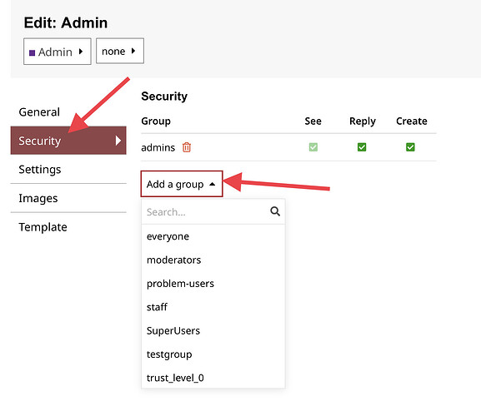Click the Security section heading
Image resolution: width=481 pixels, height=416 pixels.
click(x=164, y=97)
